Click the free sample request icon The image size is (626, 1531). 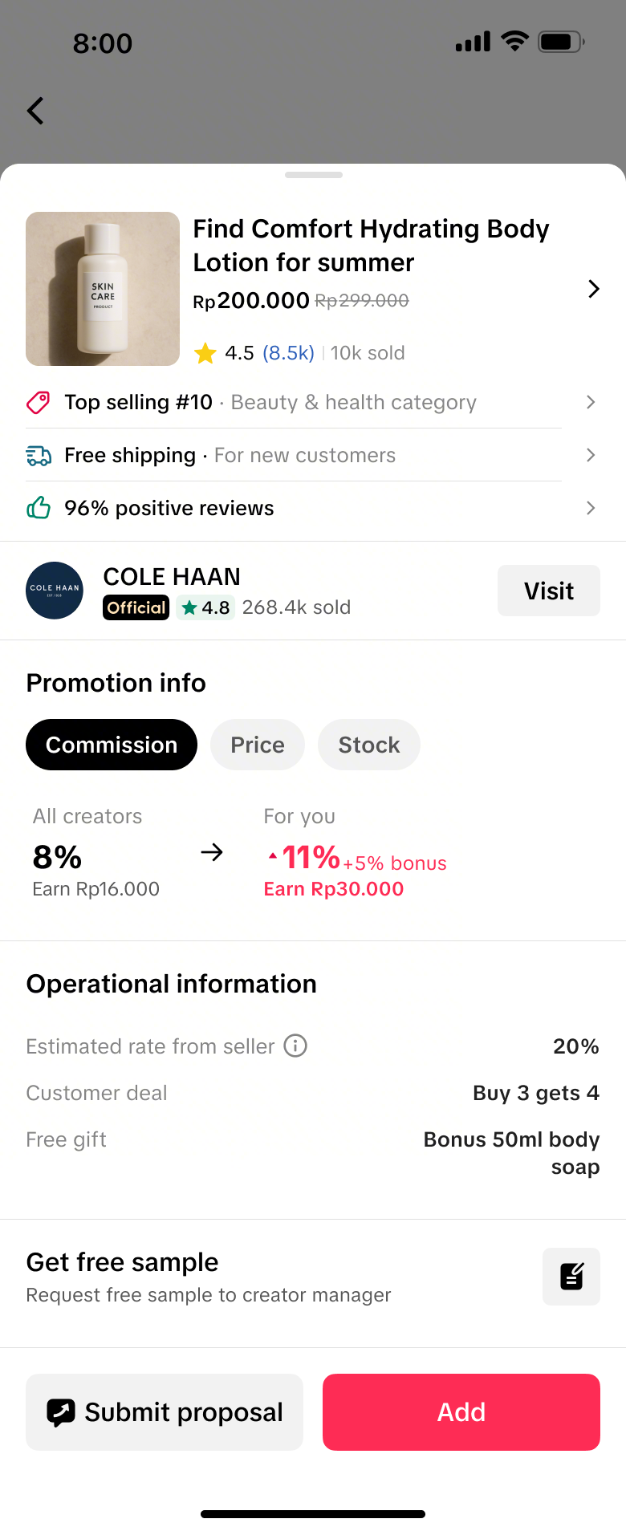pyautogui.click(x=571, y=1276)
